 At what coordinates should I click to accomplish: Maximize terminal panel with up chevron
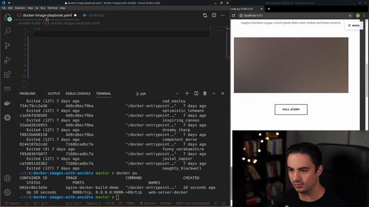[x=214, y=93]
